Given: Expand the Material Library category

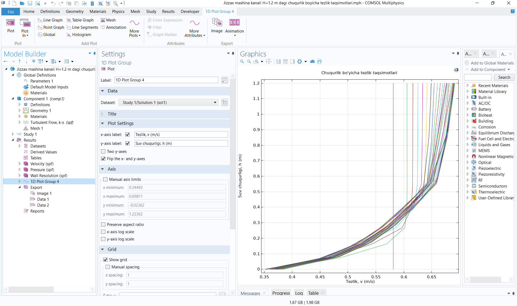Looking at the screenshot, I should click(468, 91).
